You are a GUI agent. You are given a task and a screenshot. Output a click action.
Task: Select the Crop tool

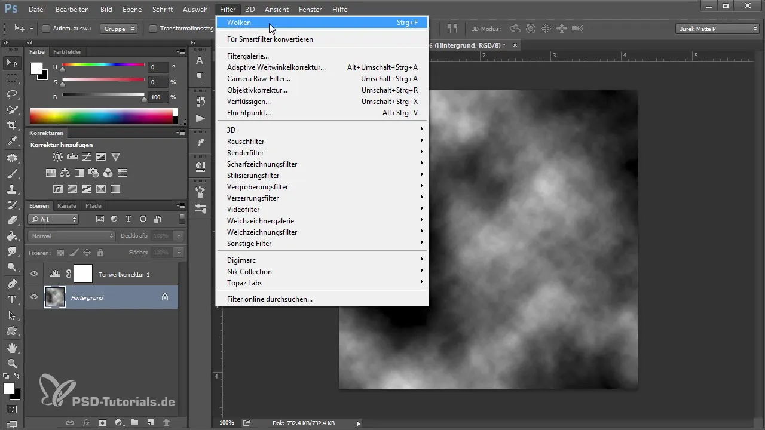click(x=12, y=125)
